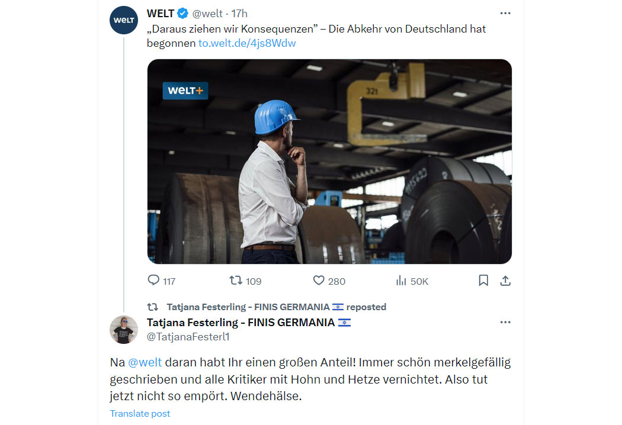Click the @welt mention in the reply
Image resolution: width=622 pixels, height=425 pixels.
[x=145, y=362]
